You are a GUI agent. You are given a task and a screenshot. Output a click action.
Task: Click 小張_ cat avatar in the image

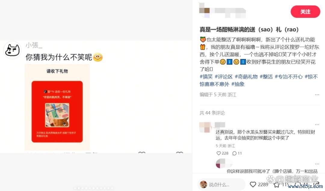coord(12,50)
